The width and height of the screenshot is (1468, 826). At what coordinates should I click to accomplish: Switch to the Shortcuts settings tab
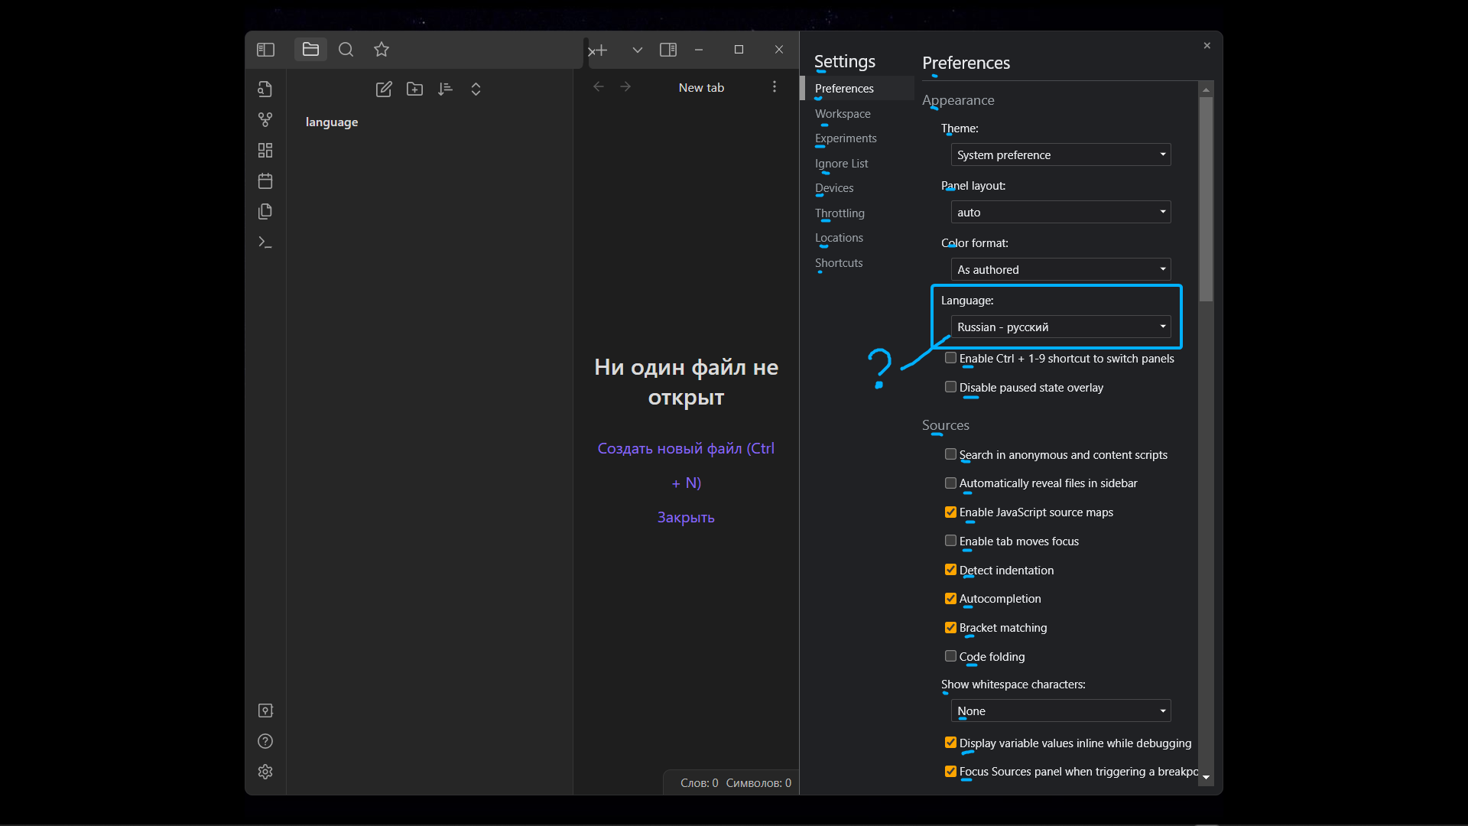839,263
